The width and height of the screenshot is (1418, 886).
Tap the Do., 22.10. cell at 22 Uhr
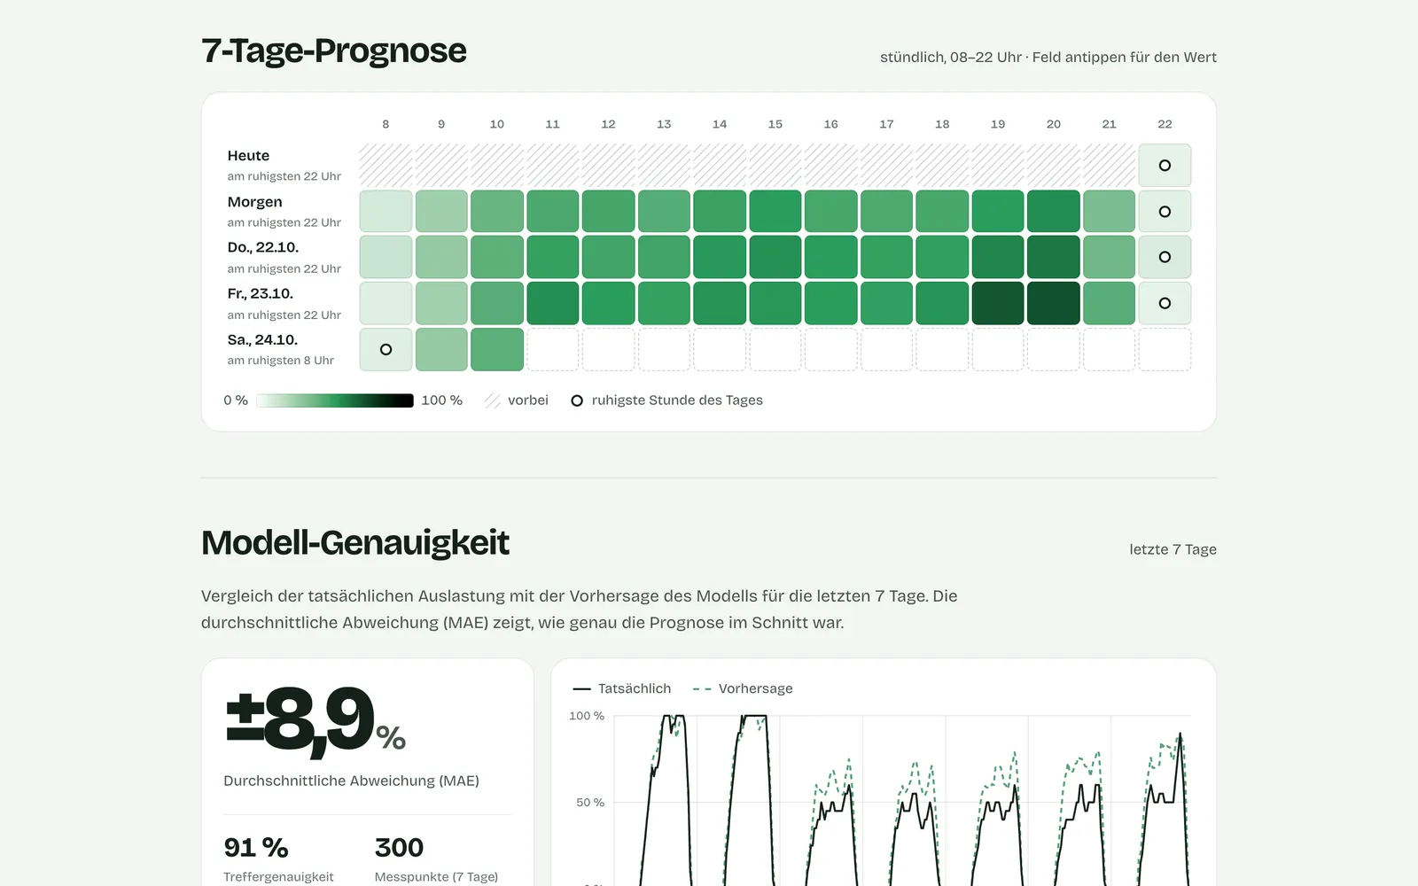(x=1165, y=257)
